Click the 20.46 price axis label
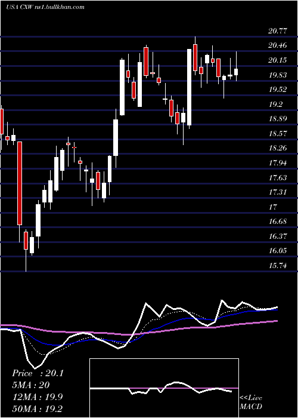The width and height of the screenshot is (298, 418). (x=278, y=46)
